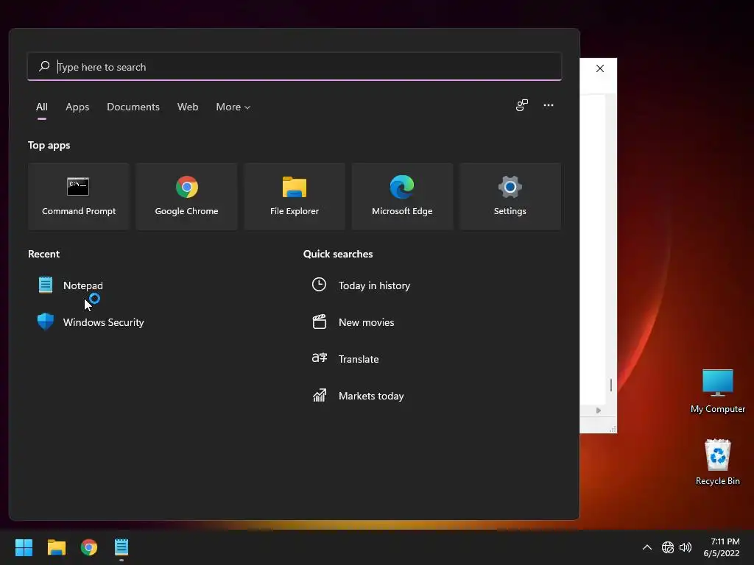
Task: Switch to the All search tab
Action: (42, 107)
